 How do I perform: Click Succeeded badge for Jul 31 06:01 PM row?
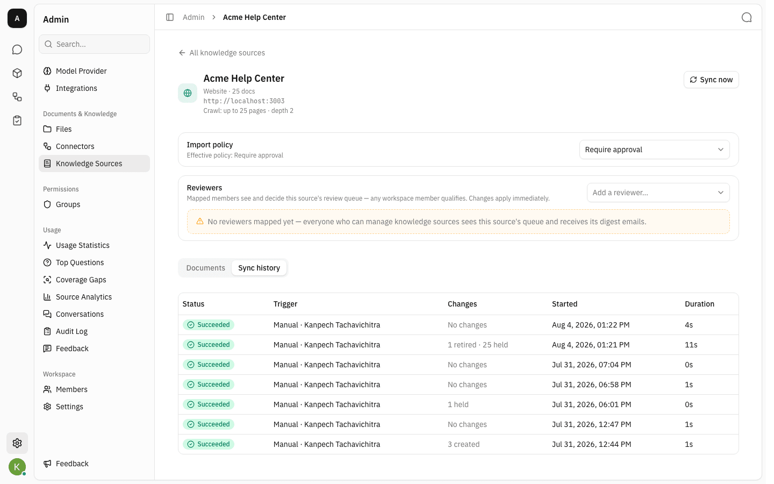point(209,404)
